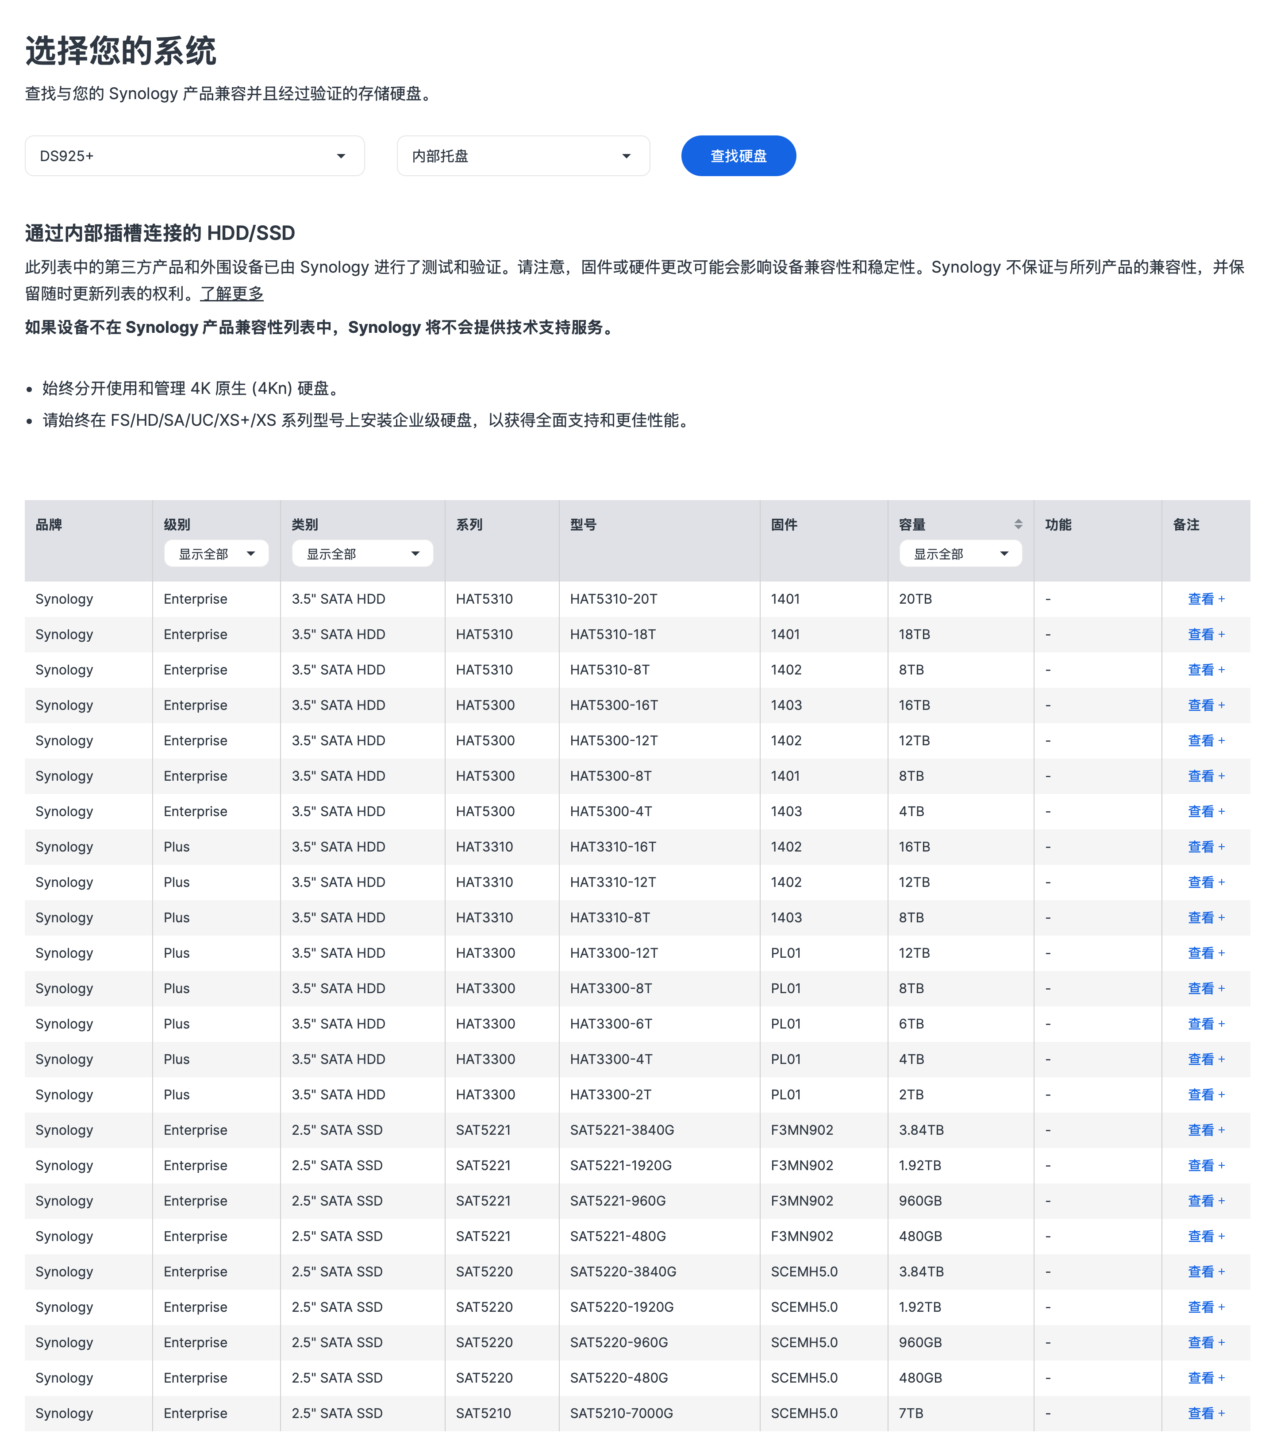View notes for SAT5221-480G row

pyautogui.click(x=1206, y=1237)
